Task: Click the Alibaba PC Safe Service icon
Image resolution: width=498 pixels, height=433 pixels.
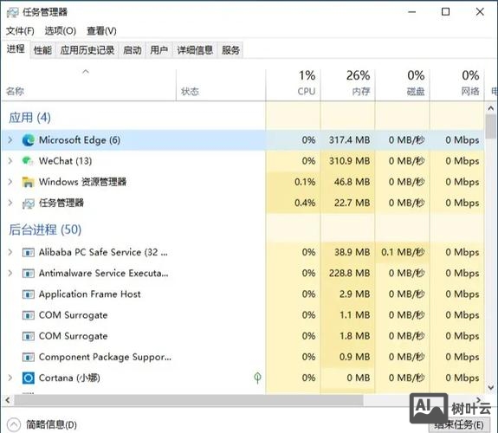Action: tap(29, 253)
